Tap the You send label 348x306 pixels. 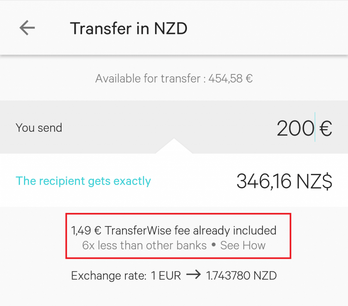pos(39,128)
